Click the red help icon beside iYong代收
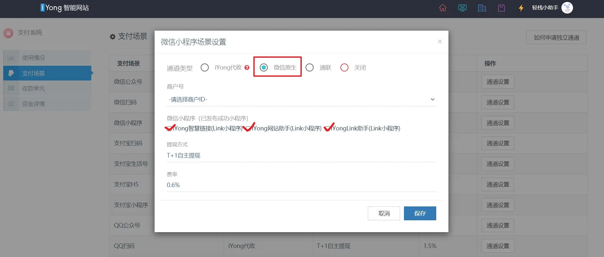This screenshot has height=257, width=604. click(247, 68)
